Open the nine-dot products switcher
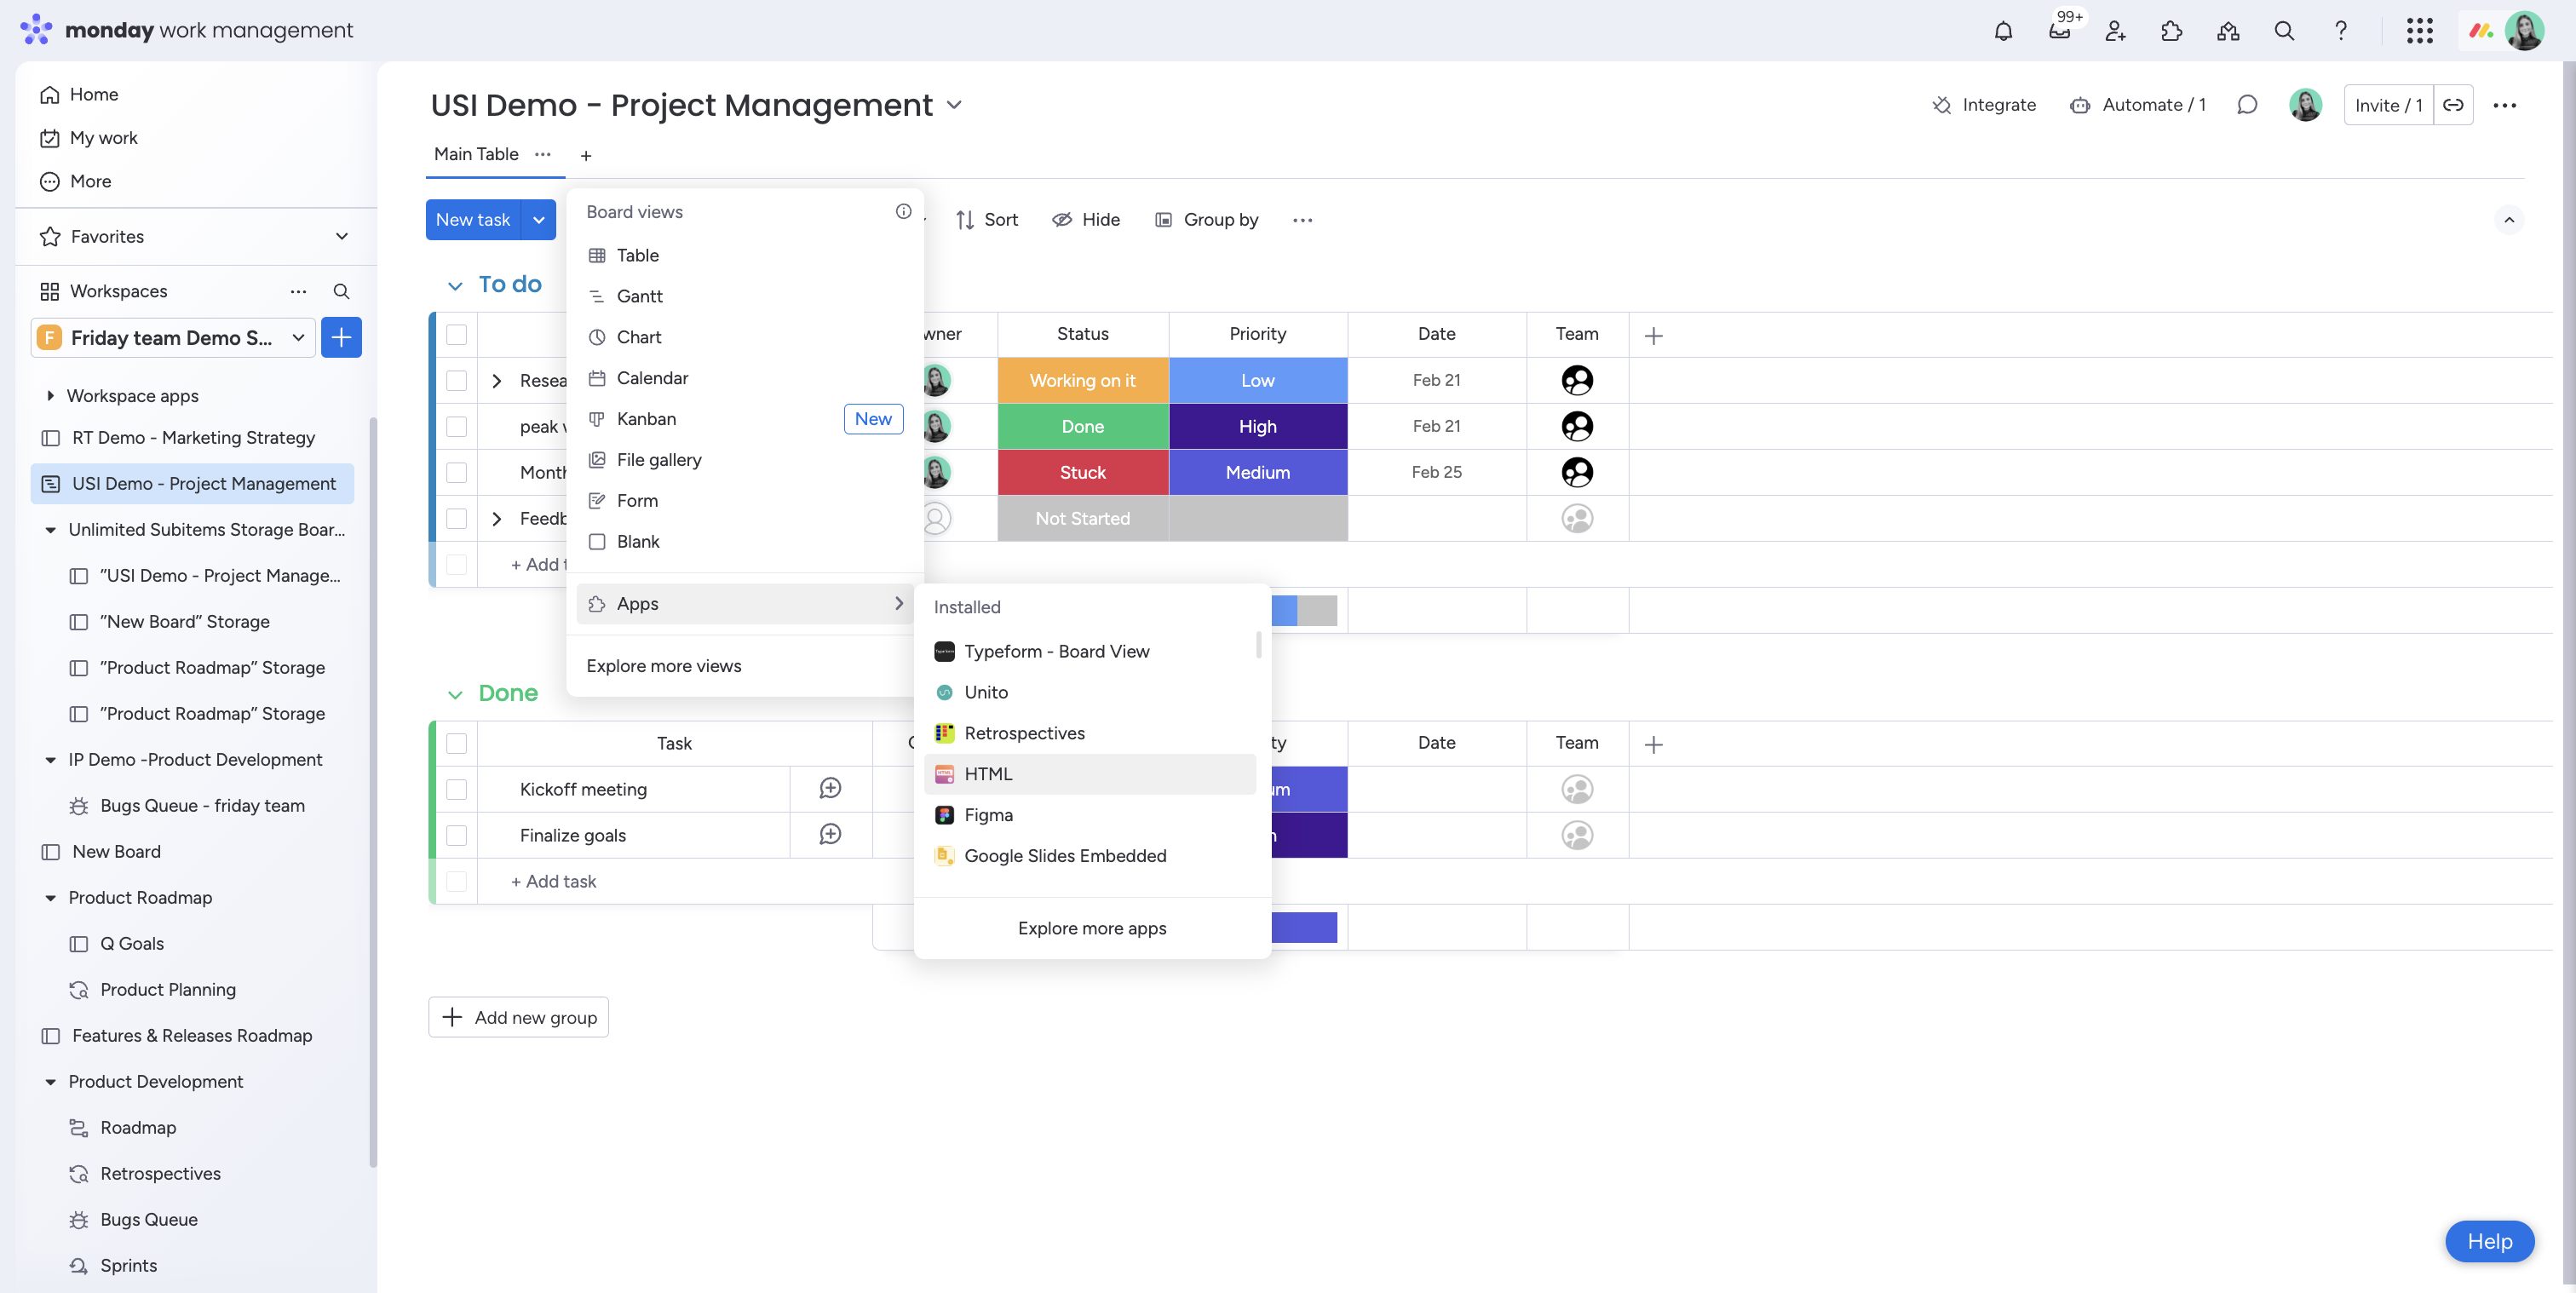 tap(2419, 31)
